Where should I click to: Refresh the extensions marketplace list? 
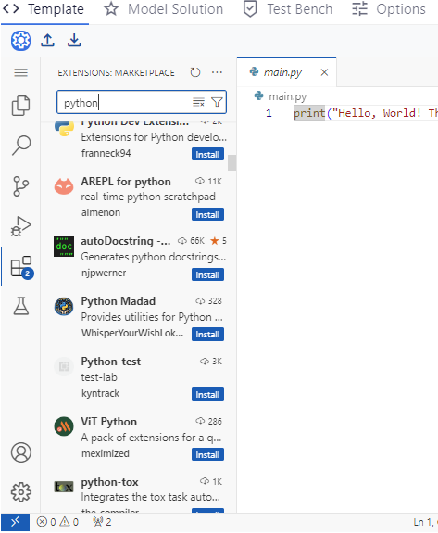tap(195, 72)
